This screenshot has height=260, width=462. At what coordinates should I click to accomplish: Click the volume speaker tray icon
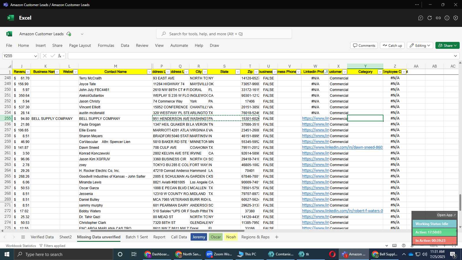[x=425, y=254]
